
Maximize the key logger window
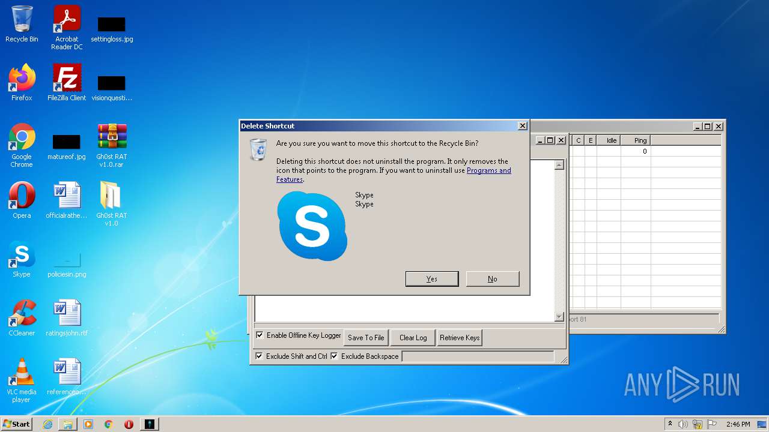[x=550, y=140]
